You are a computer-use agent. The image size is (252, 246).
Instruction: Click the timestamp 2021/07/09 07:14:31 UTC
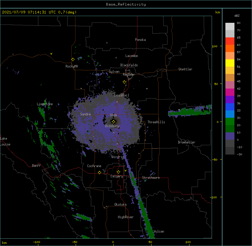click(x=29, y=12)
